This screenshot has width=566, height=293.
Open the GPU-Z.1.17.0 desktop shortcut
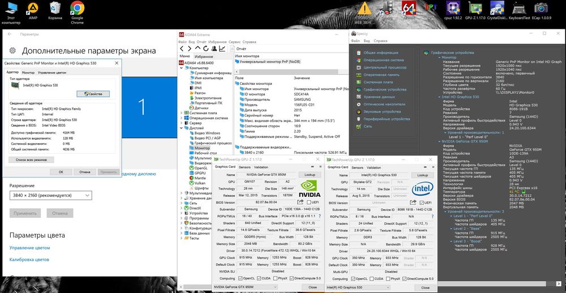point(475,10)
